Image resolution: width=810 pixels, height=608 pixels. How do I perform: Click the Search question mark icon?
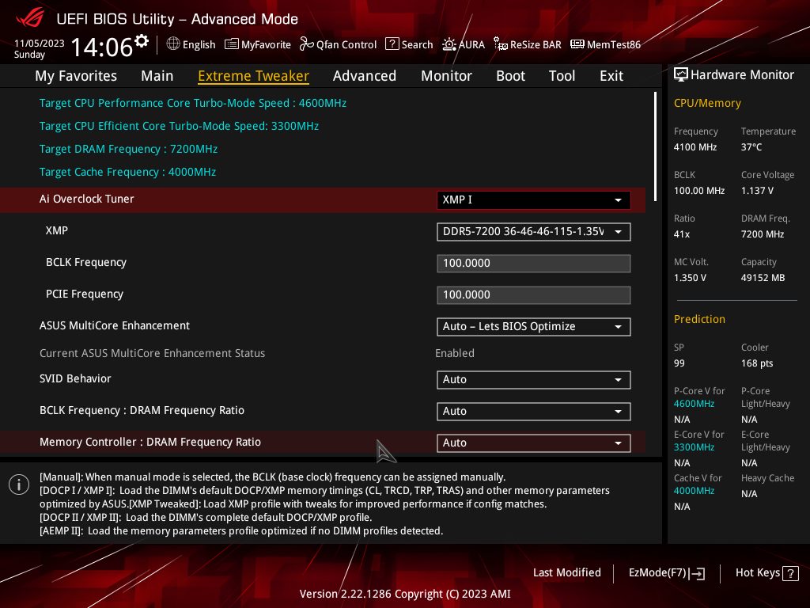click(x=392, y=44)
